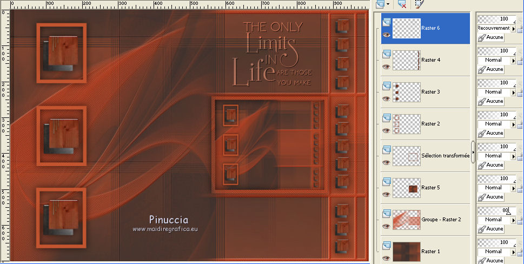This screenshot has width=524, height=264.
Task: Click the Aucune link button for Raster 2
Action: [x=490, y=133]
